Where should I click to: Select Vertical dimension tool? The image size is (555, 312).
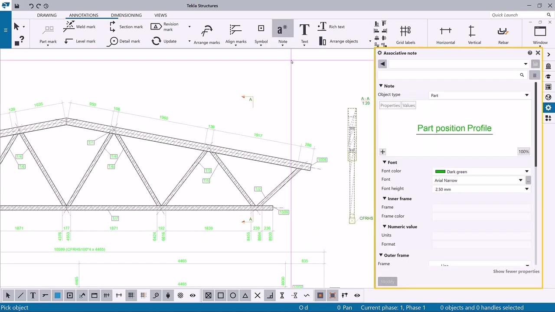point(474,34)
